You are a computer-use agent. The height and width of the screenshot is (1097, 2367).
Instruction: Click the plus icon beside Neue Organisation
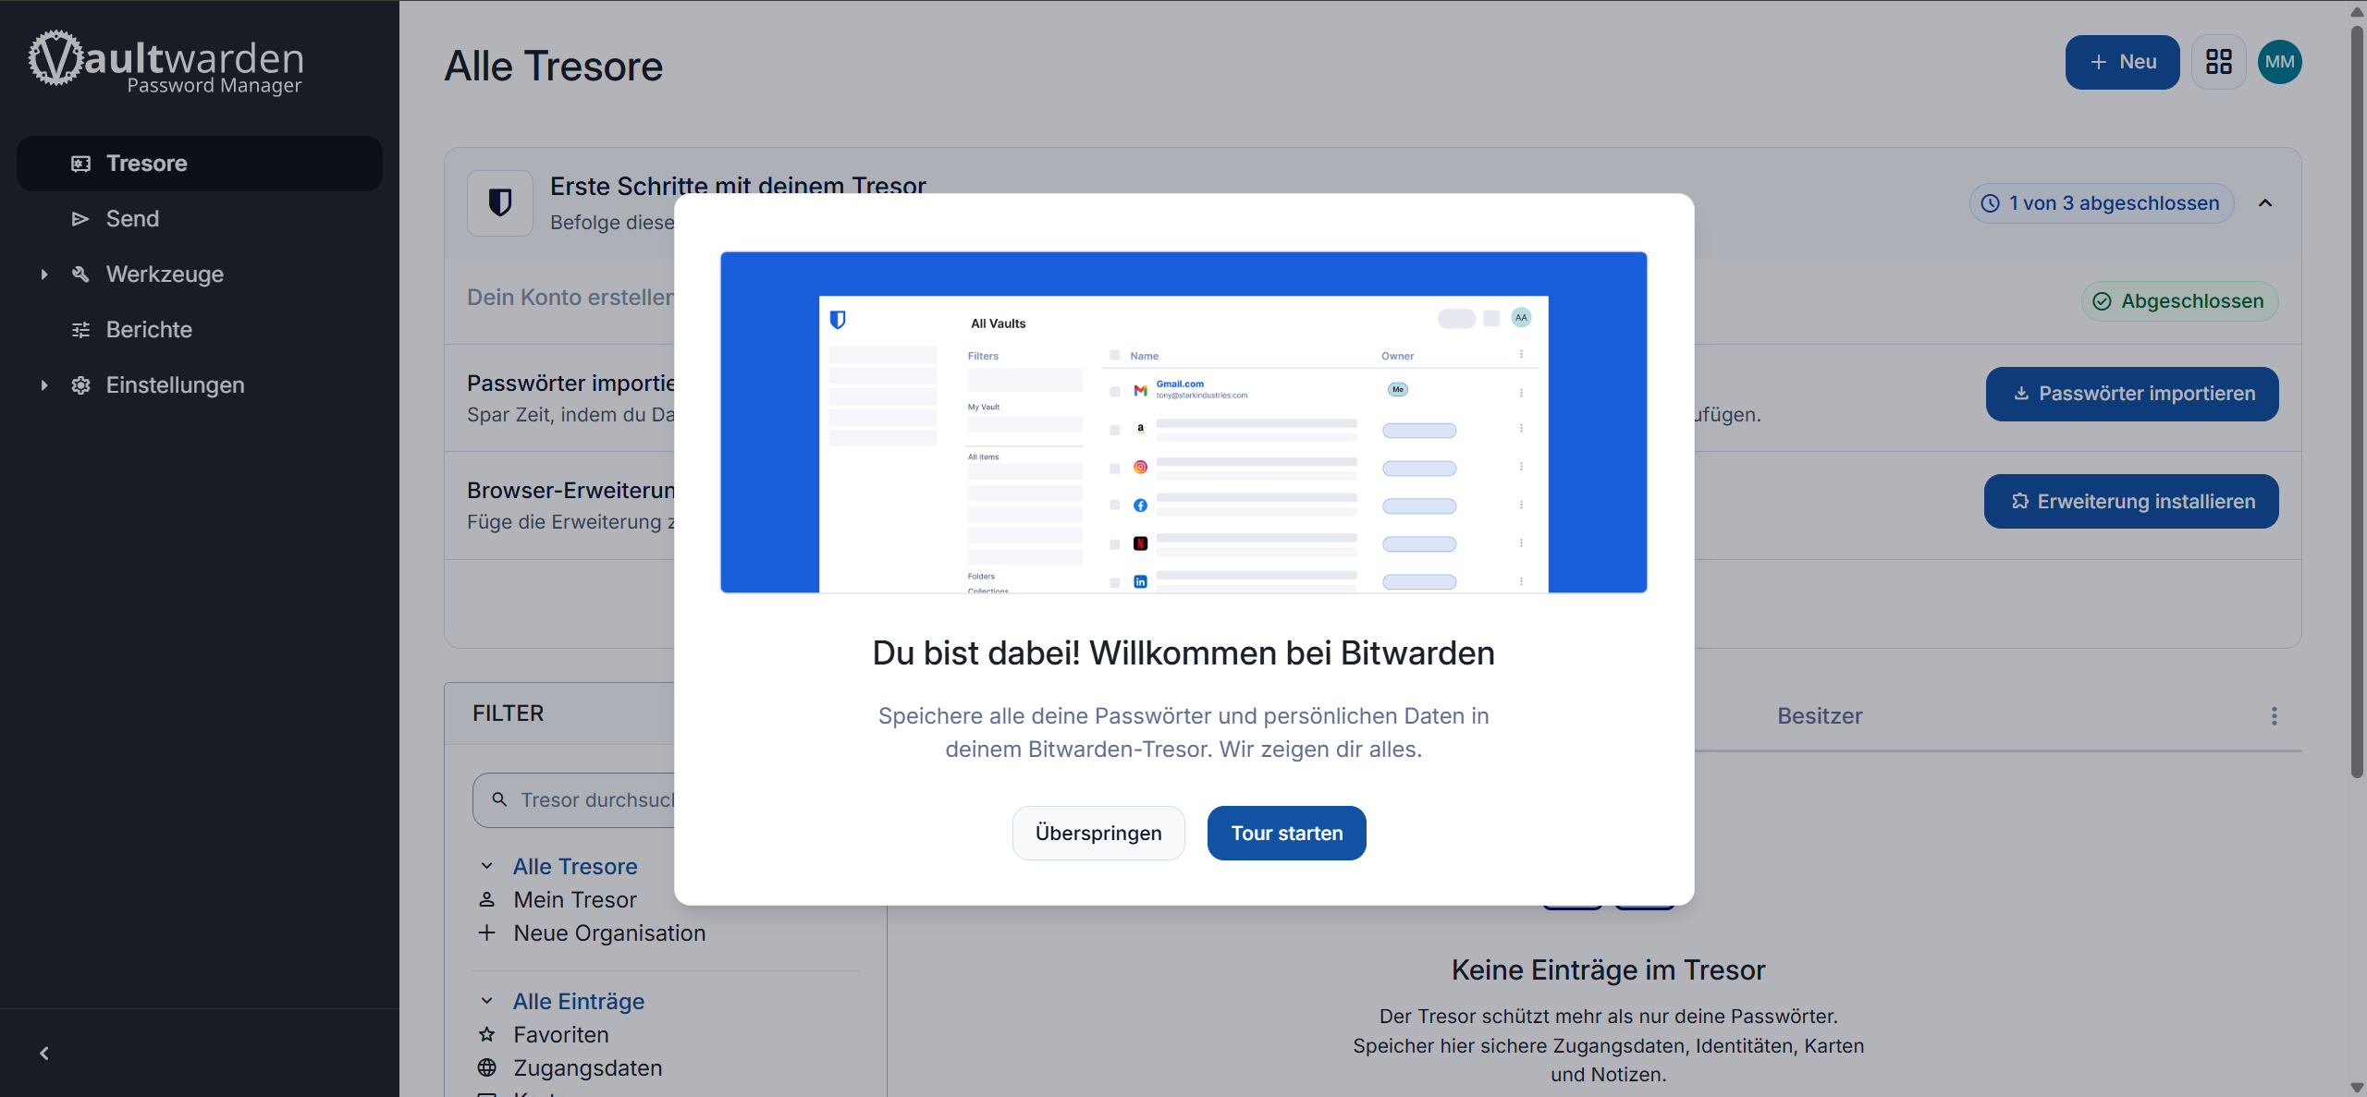click(x=487, y=932)
